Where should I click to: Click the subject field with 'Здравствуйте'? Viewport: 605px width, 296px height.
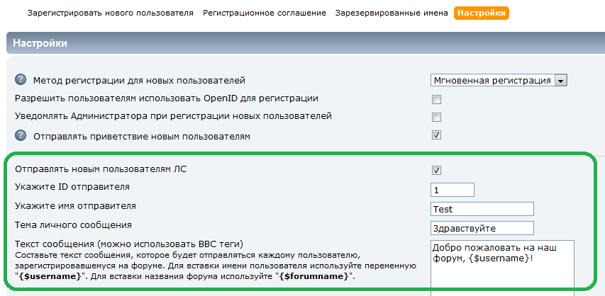pyautogui.click(x=482, y=228)
